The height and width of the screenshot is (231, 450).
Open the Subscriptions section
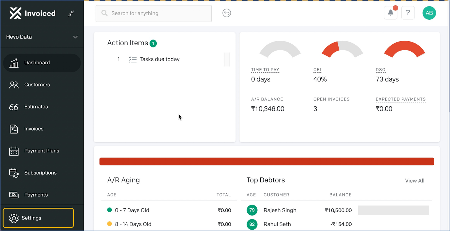pos(40,173)
